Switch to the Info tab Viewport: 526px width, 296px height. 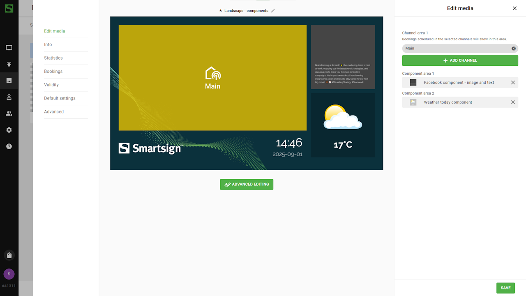click(x=48, y=44)
